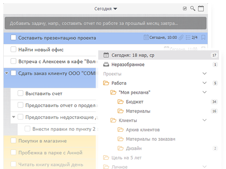Viewport: 226px width, 169px height.
Task: Click the completed-tasks checkmark icon in toolbar
Action: click(x=184, y=9)
